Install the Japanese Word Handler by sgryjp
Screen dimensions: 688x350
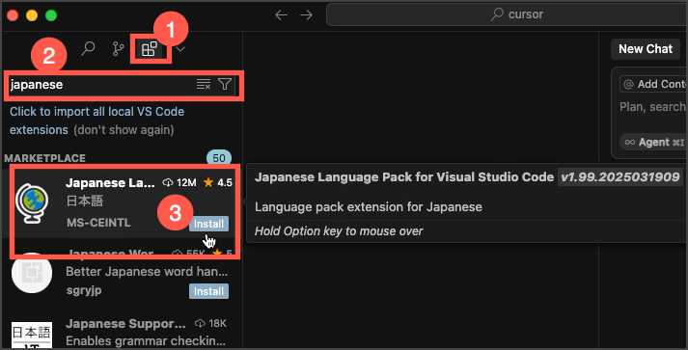pos(208,291)
